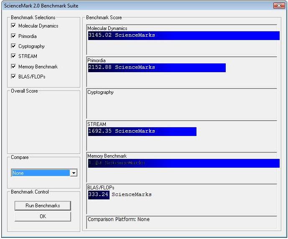Click the 1692.35 ScienceMarks score bar
This screenshot has width=288, height=239.
(x=142, y=132)
